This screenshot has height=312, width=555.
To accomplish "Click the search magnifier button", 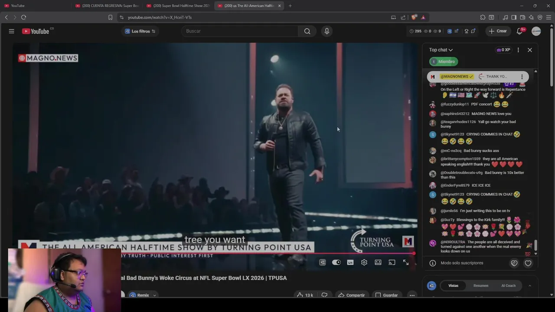I will tap(307, 31).
